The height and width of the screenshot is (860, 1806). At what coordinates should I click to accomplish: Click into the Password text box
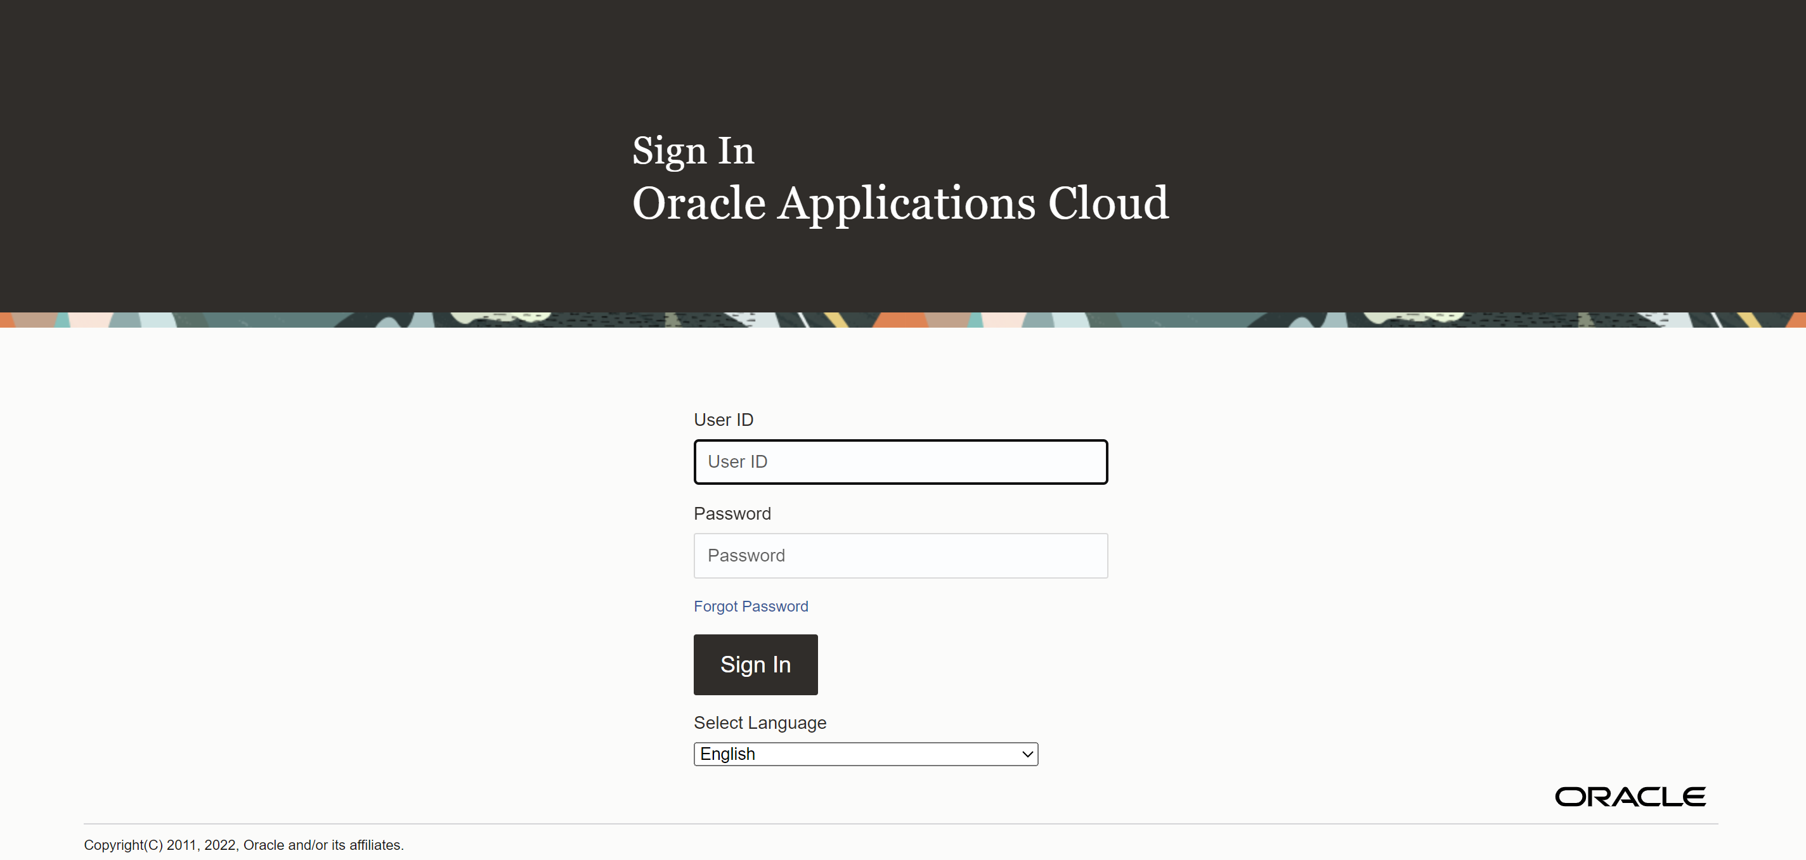[900, 556]
